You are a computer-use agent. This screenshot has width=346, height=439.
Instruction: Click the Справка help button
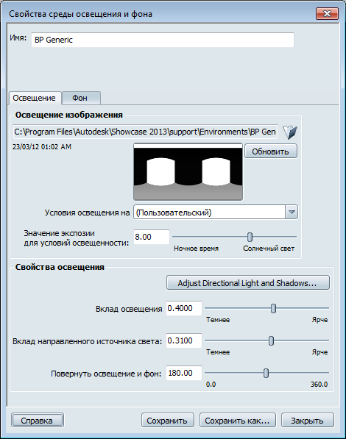38,421
